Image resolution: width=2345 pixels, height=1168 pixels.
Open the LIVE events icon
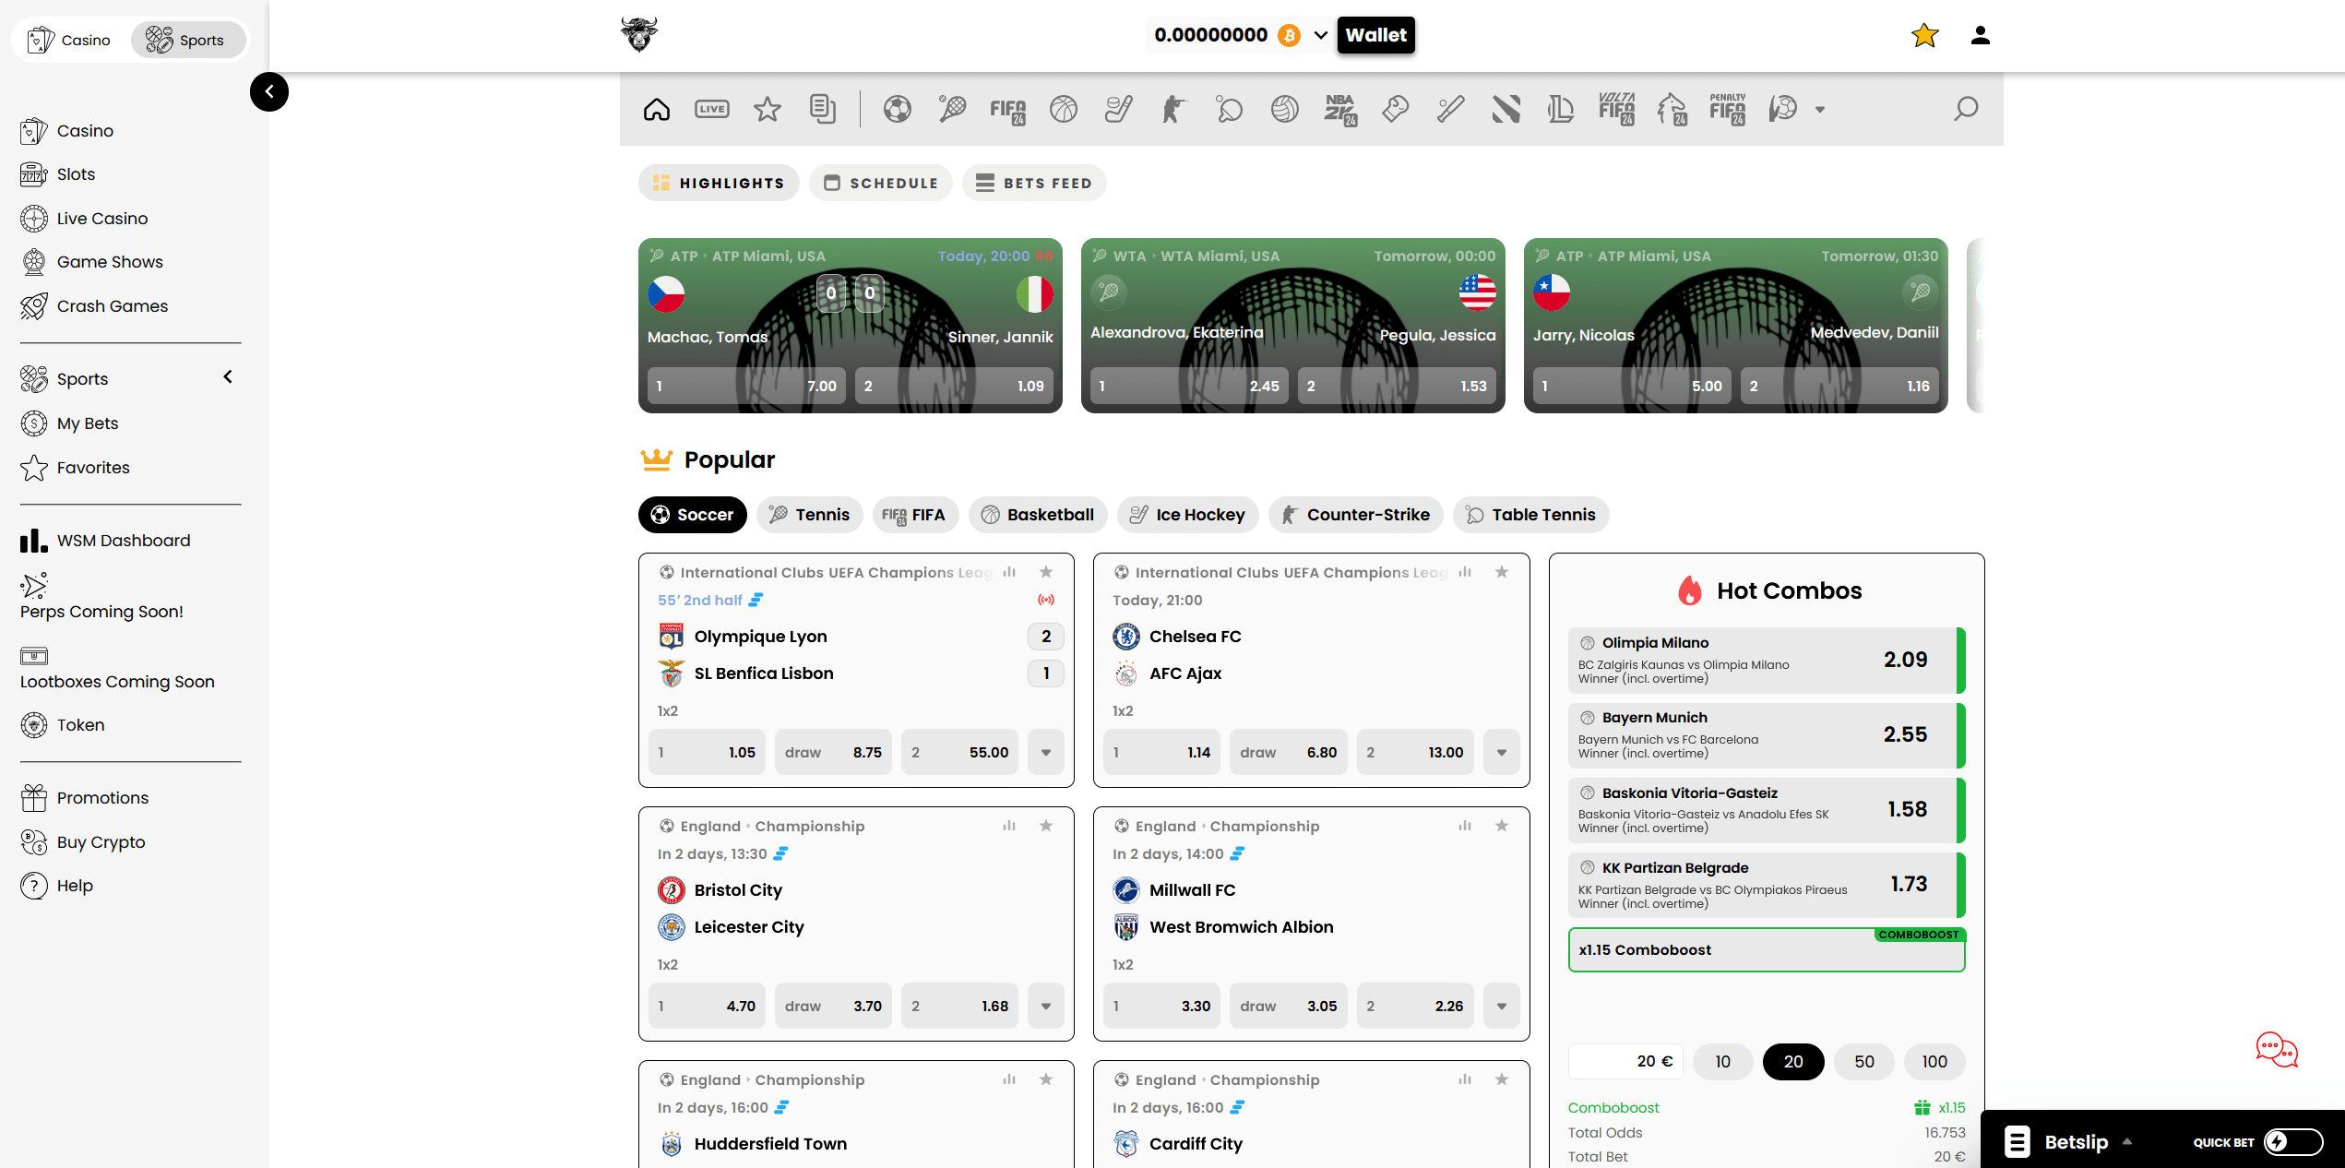[711, 110]
